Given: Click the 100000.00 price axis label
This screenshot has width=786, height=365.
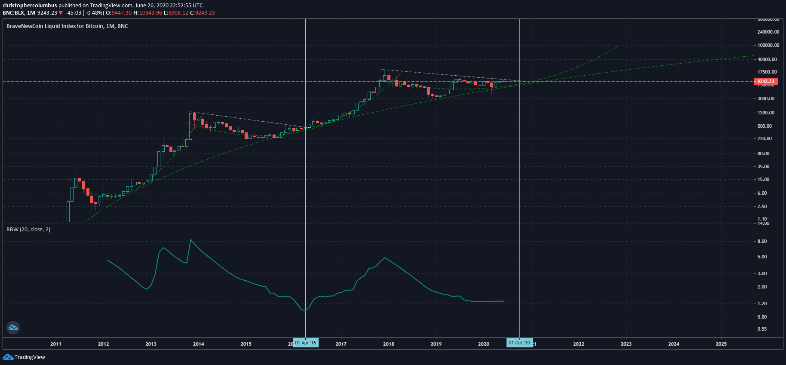Looking at the screenshot, I should pyautogui.click(x=768, y=45).
